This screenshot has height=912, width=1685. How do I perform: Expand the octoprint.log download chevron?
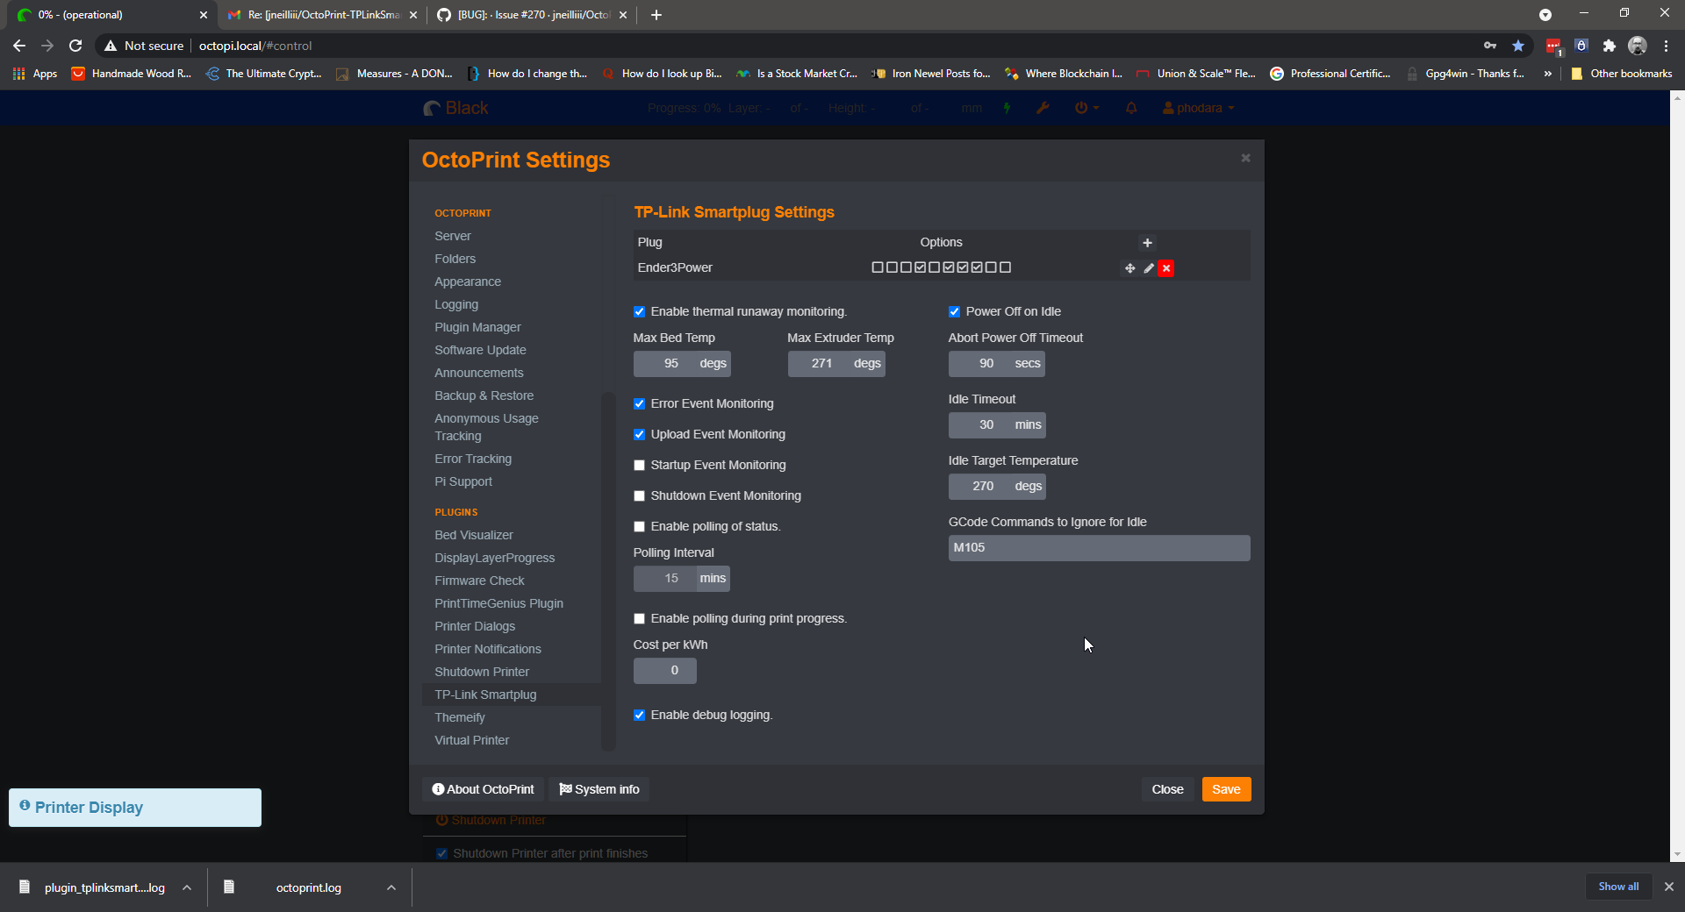click(391, 887)
